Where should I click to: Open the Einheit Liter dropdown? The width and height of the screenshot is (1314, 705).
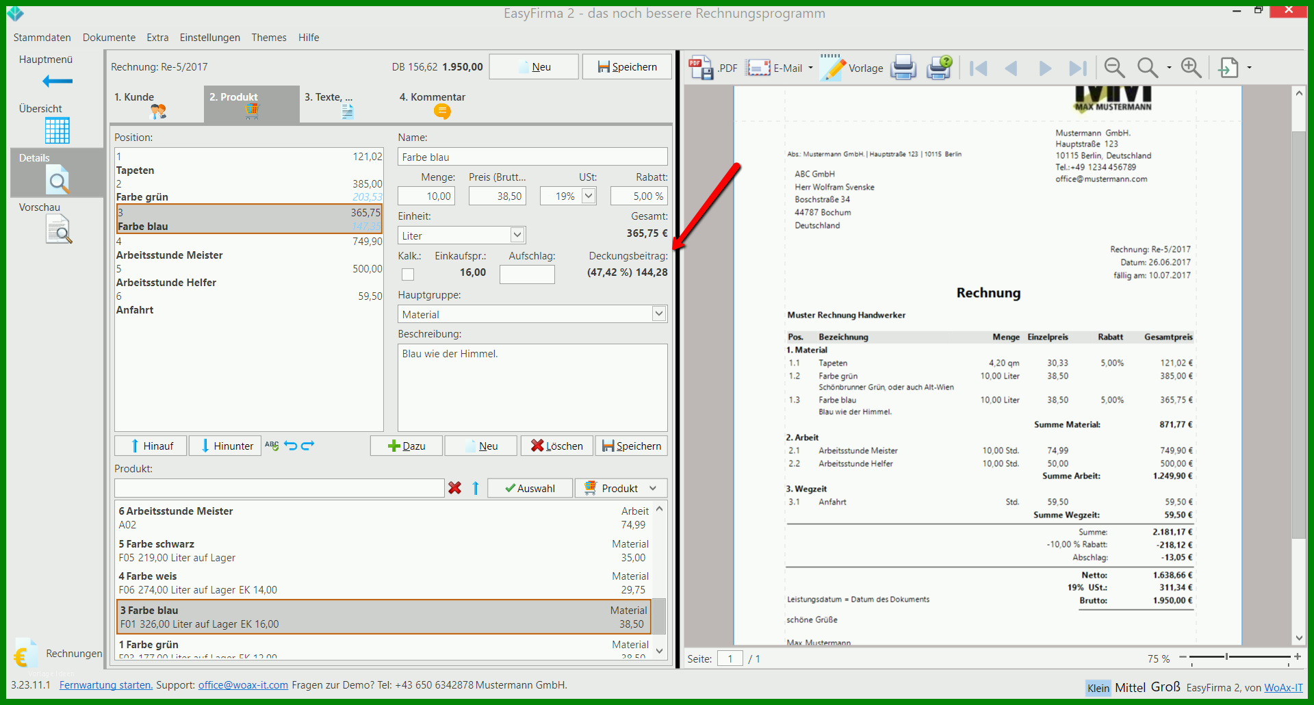click(x=517, y=235)
